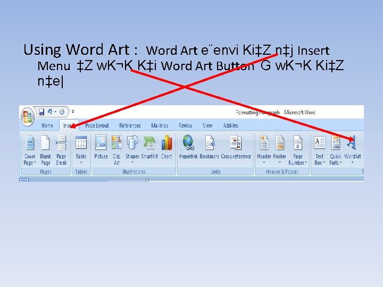383x287 pixels.
Task: Click the WordArt button
Action: [352, 149]
